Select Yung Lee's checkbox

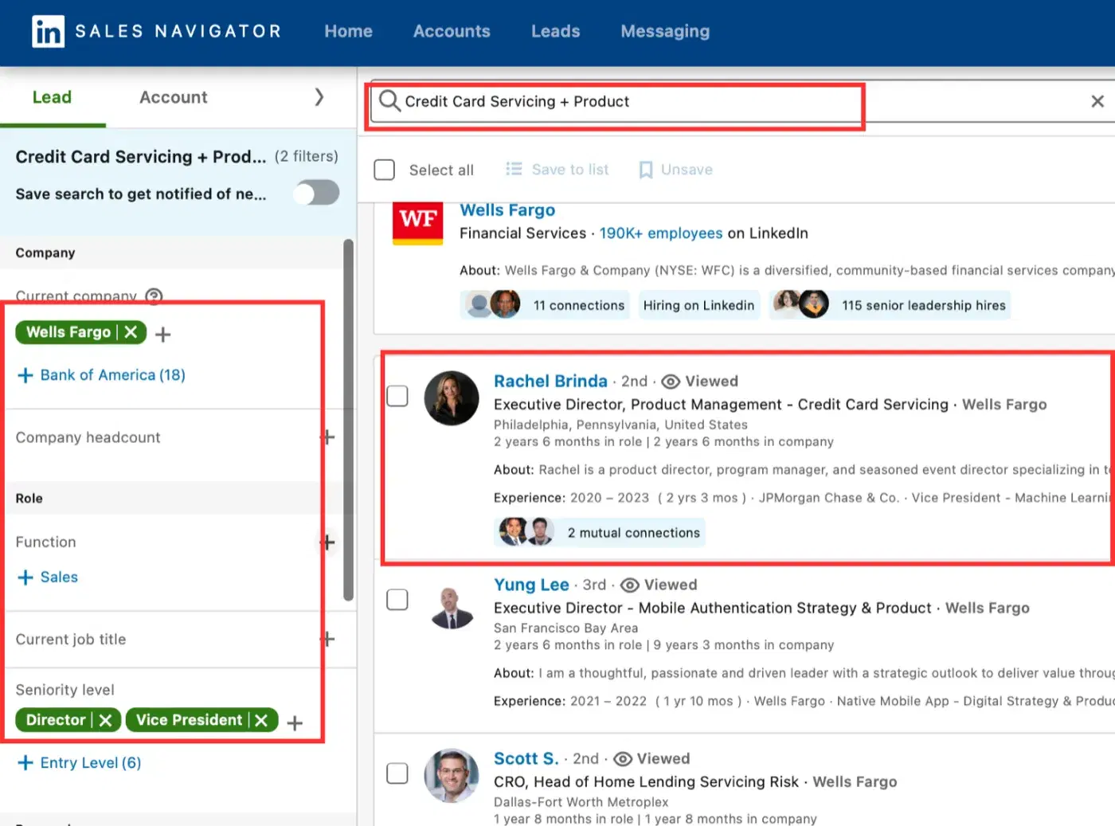397,600
